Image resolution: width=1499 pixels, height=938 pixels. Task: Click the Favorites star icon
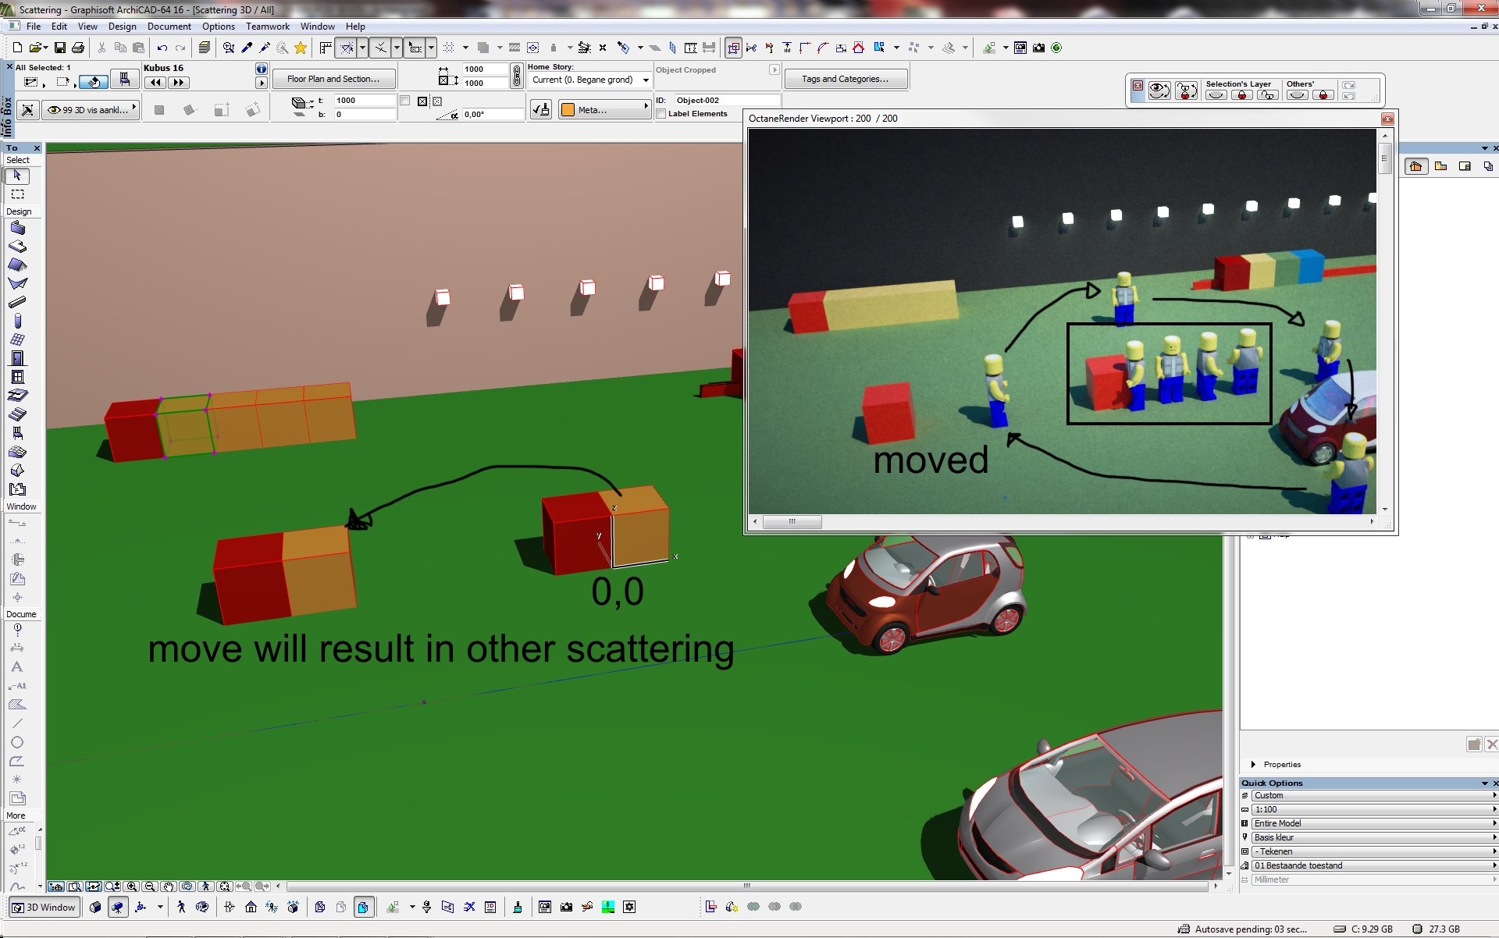click(x=301, y=48)
